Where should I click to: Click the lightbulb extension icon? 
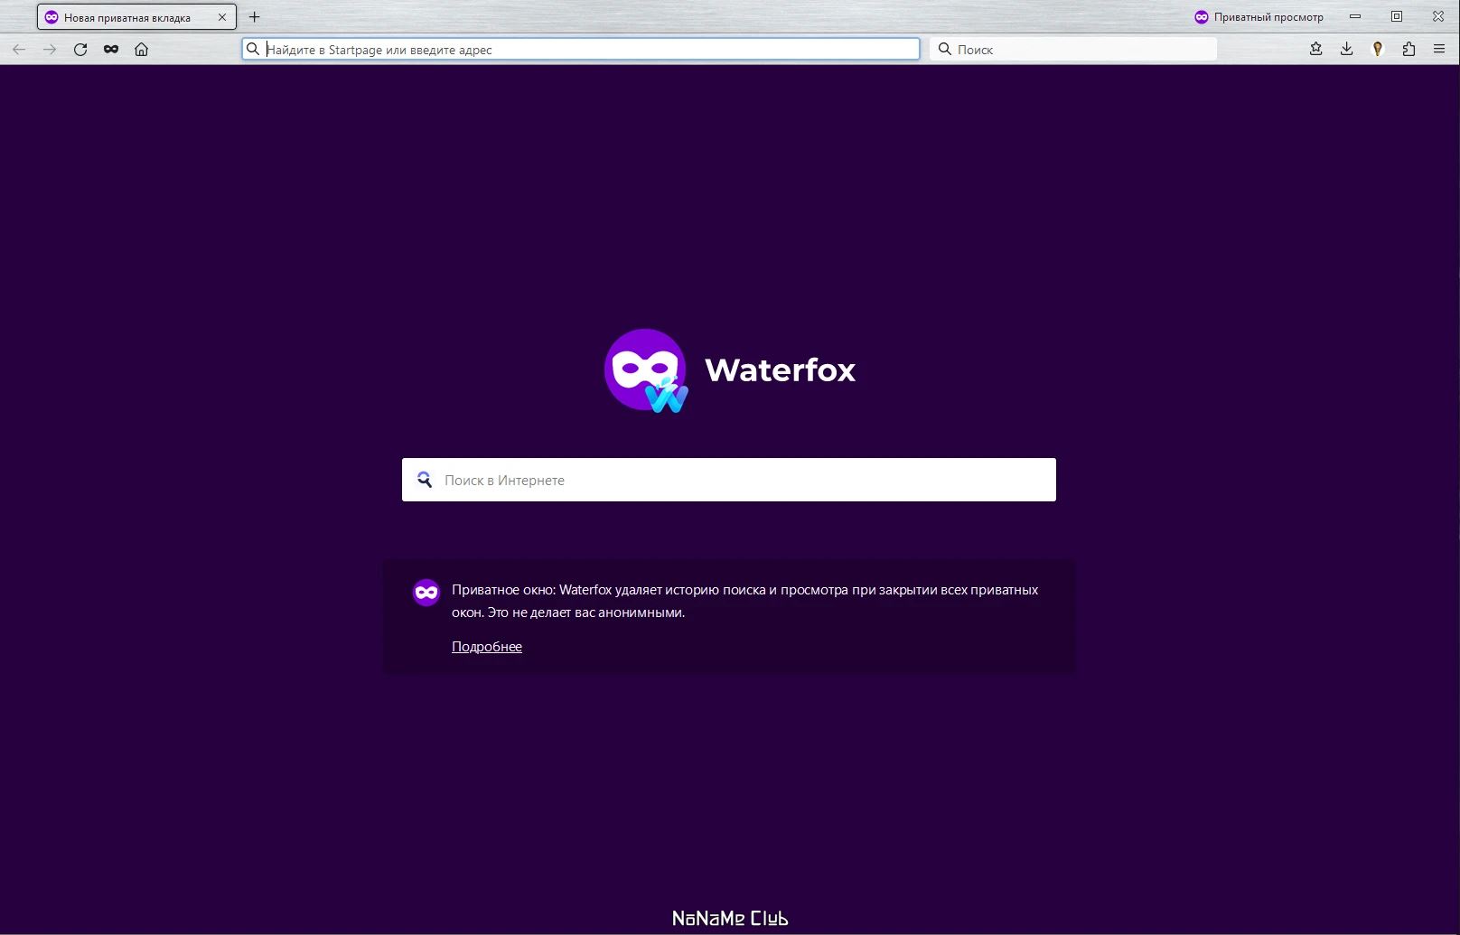point(1378,50)
